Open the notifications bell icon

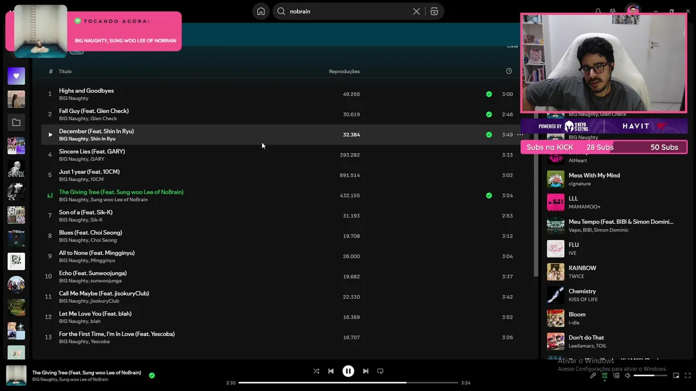(598, 11)
